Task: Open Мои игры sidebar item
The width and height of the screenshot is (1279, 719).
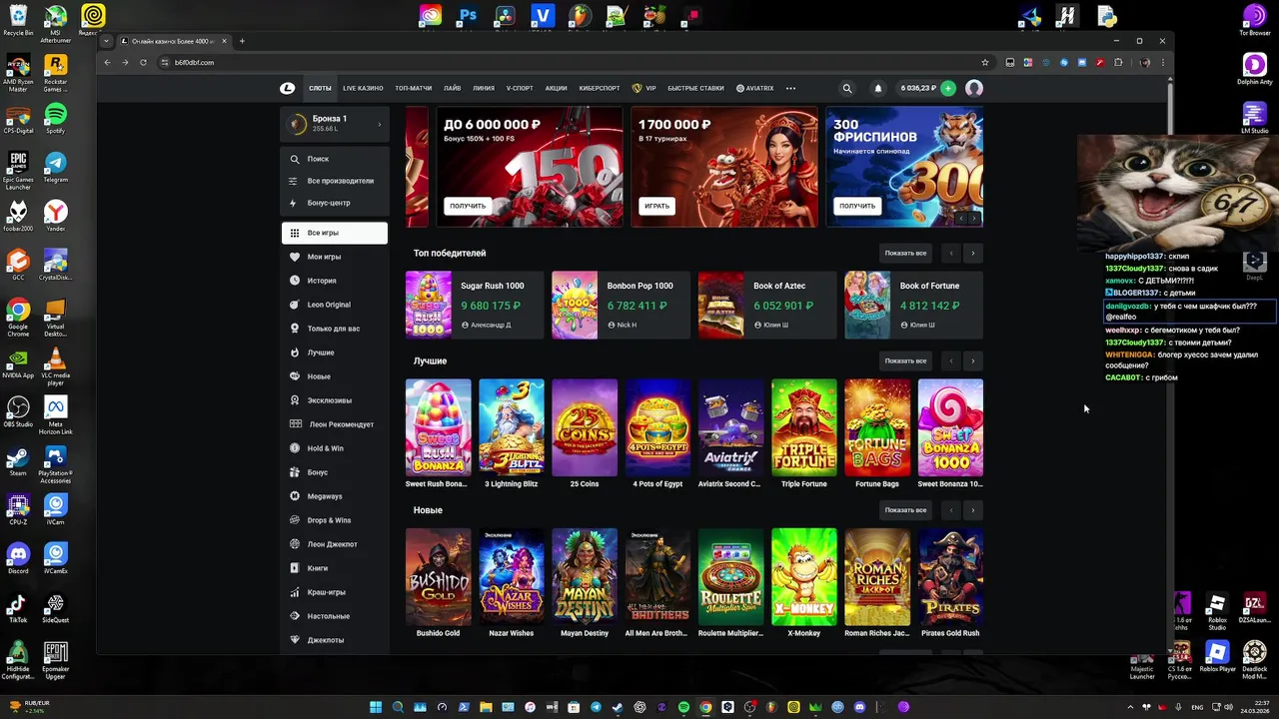Action: tap(335, 257)
